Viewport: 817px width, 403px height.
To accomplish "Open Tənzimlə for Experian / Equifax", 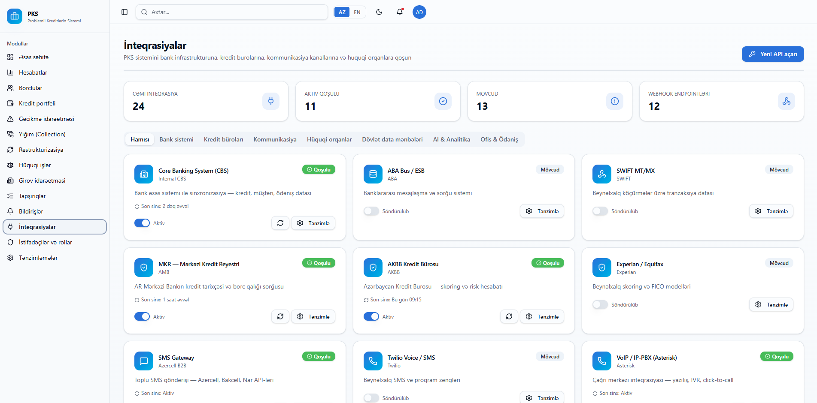I will coord(771,304).
